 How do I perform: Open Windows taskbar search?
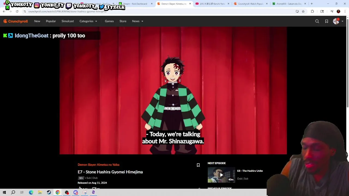(x=13, y=192)
